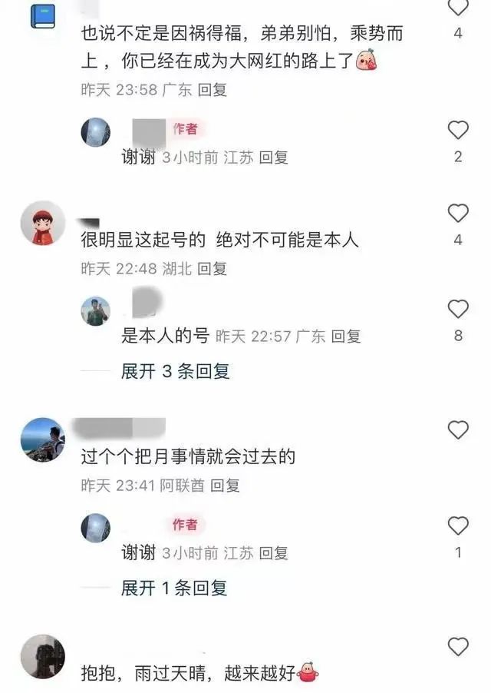Screen dimensions: 491x693
Task: Reply to the 昨天 23:58 广东 comment
Action: 213,90
